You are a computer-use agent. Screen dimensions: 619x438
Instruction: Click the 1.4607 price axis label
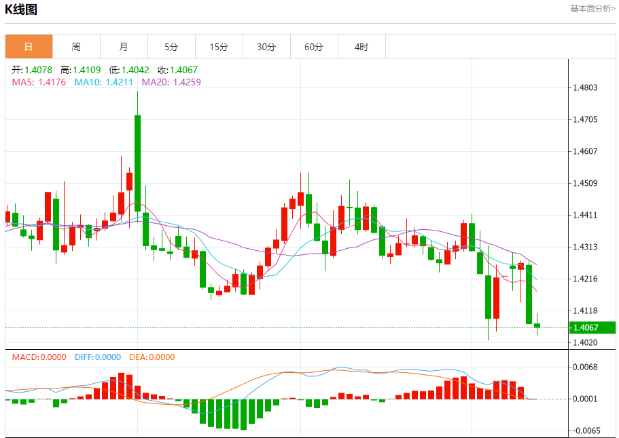[586, 151]
